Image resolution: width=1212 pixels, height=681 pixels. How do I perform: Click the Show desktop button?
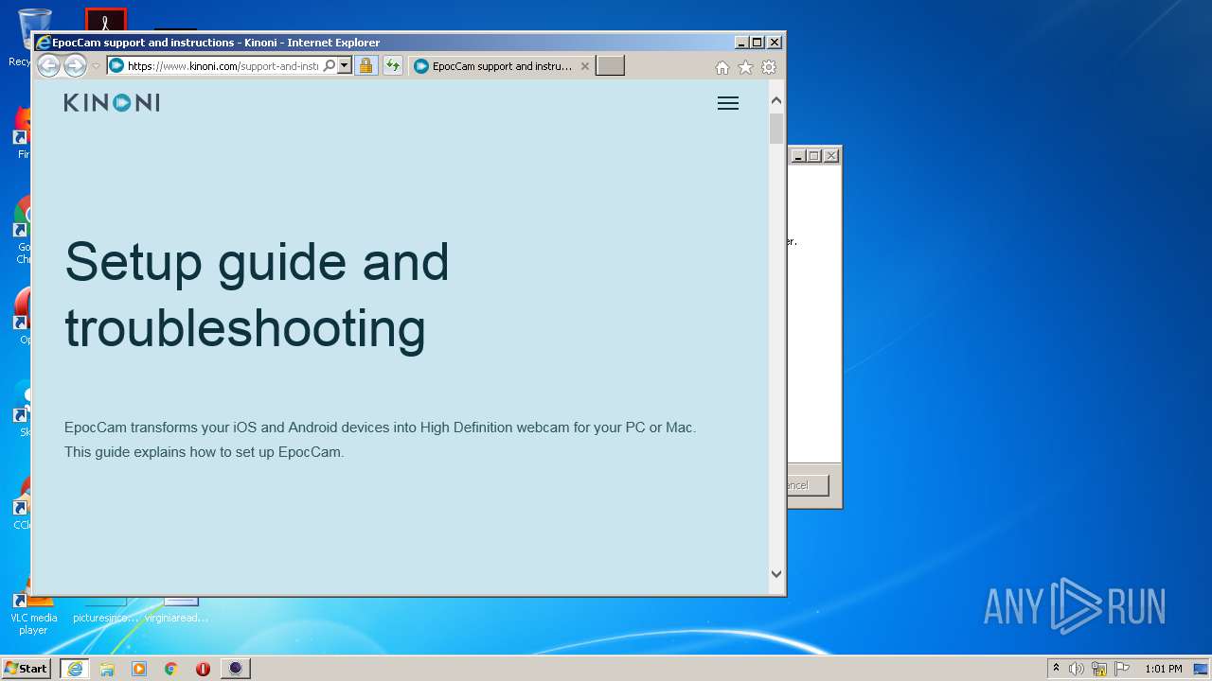[1202, 669]
